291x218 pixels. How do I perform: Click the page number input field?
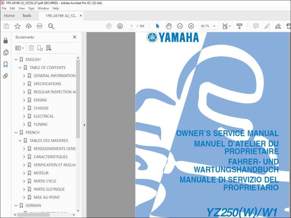tap(131, 26)
